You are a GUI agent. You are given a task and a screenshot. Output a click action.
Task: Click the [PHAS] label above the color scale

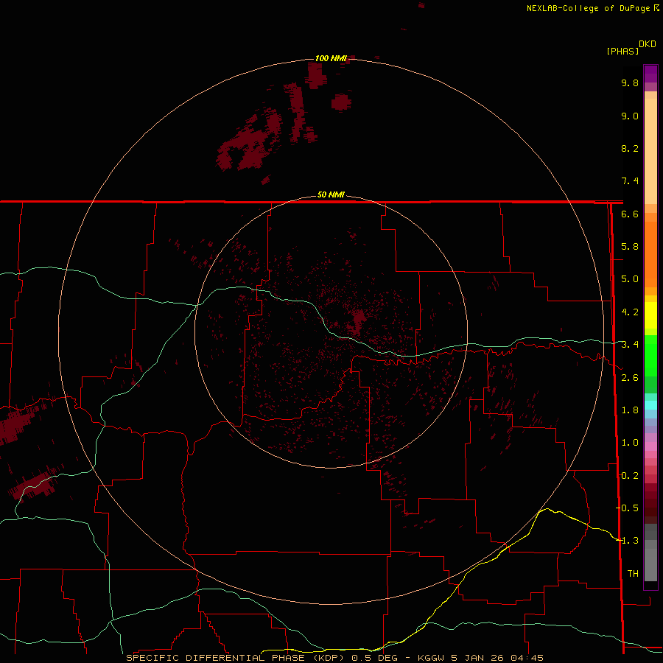[x=622, y=51]
